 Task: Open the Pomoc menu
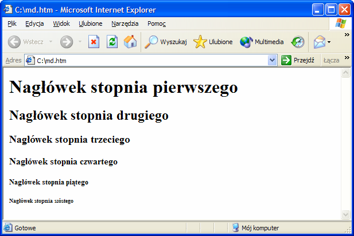(x=157, y=23)
